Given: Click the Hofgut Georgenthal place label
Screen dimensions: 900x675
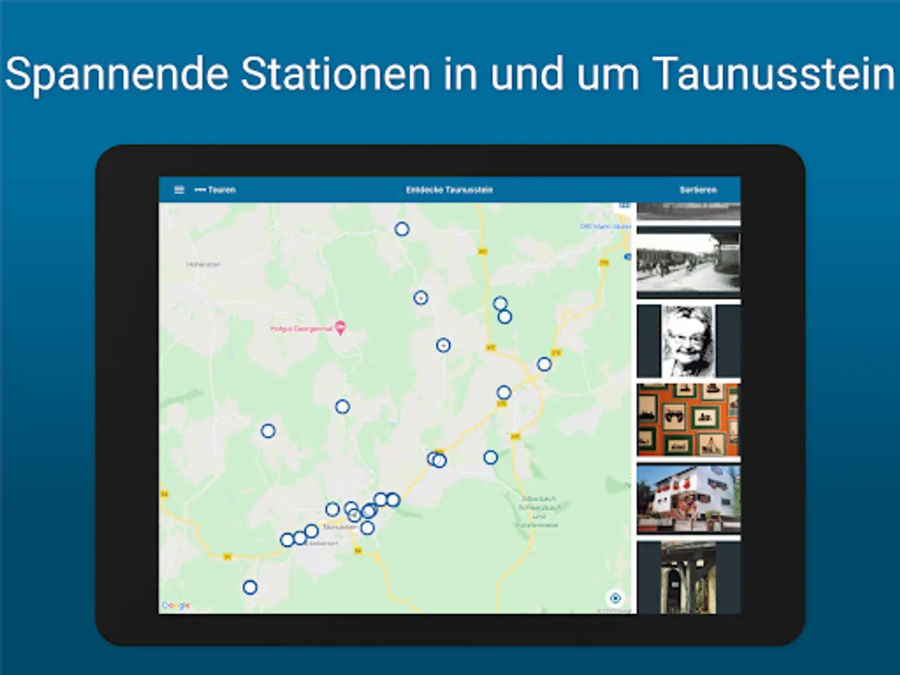Looking at the screenshot, I should click(302, 328).
